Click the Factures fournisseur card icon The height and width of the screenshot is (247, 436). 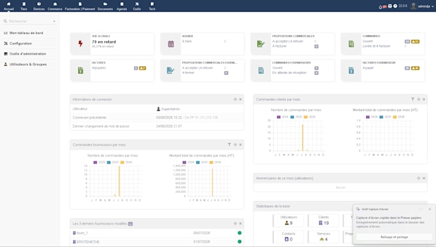coord(351,71)
